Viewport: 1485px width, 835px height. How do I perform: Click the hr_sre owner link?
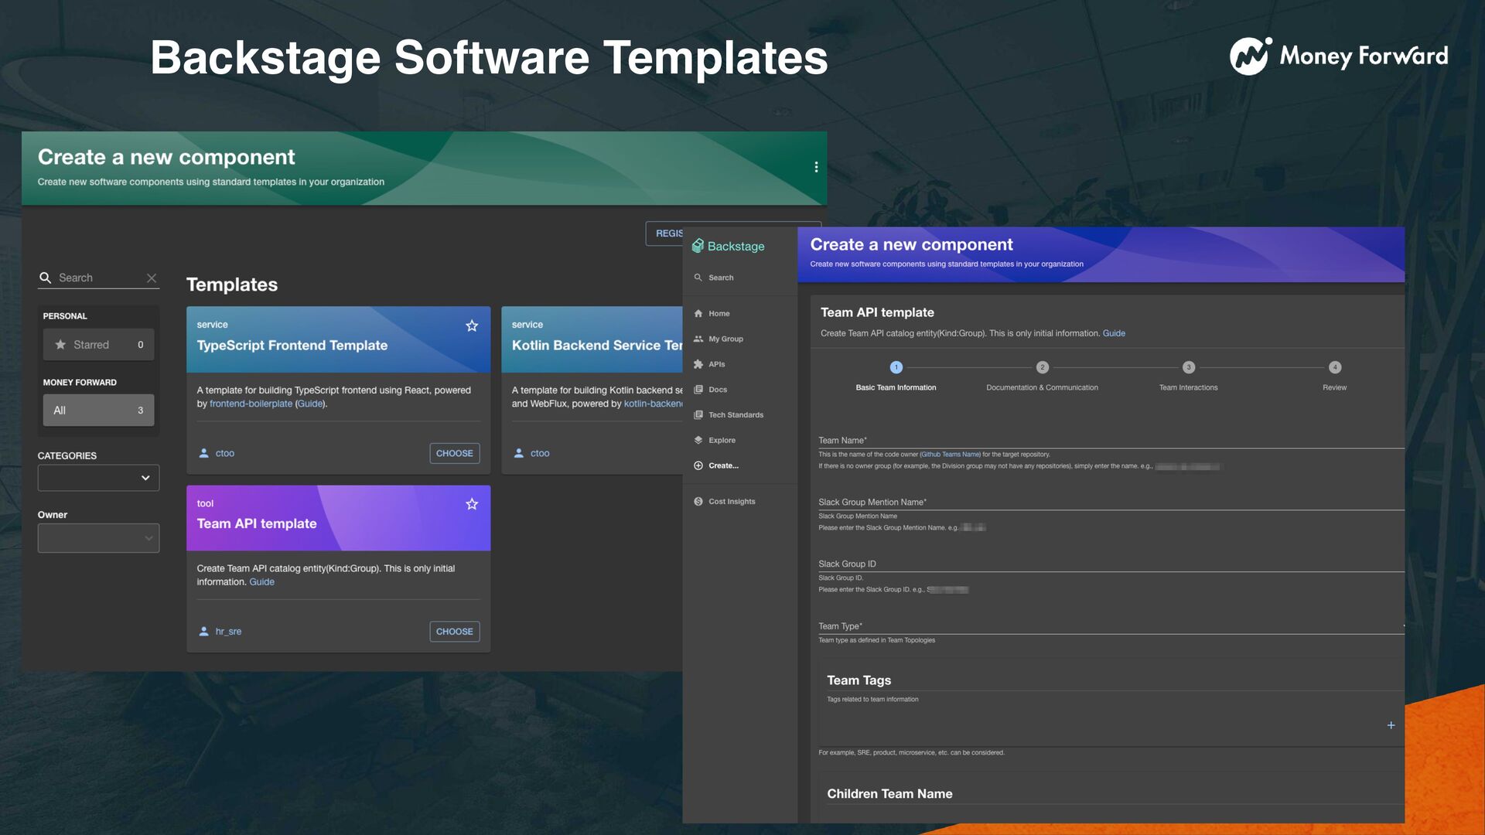[x=228, y=632]
